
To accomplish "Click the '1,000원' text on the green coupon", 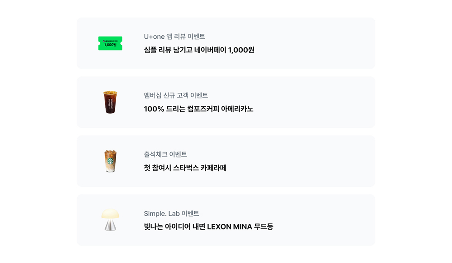I will click(110, 45).
